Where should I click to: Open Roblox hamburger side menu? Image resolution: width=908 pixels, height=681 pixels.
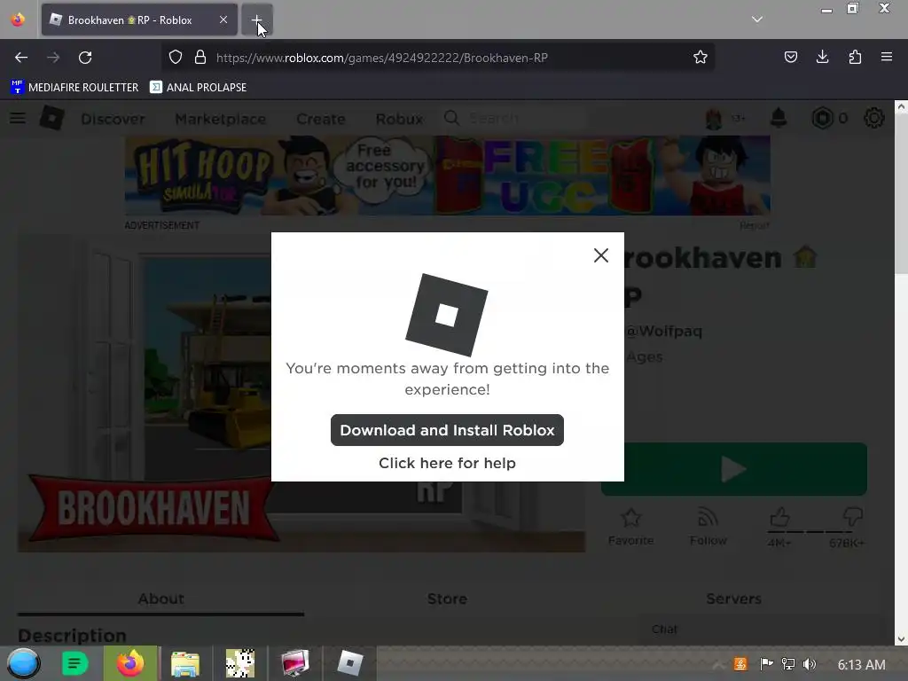[x=18, y=118]
